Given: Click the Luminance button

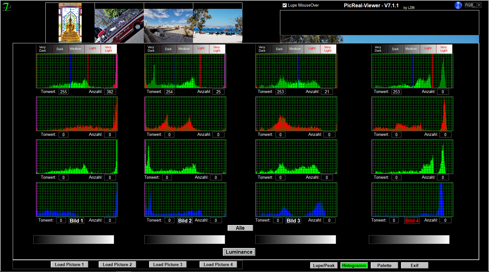Looking at the screenshot, I should pos(239,252).
